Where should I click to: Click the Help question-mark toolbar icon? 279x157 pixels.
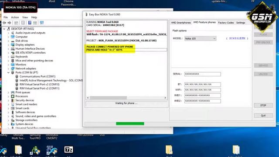point(30,23)
